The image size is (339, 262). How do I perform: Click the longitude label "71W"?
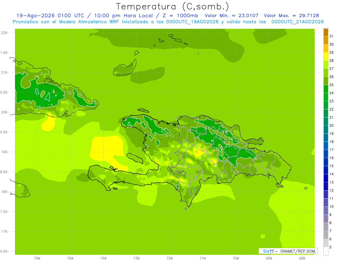(203, 258)
